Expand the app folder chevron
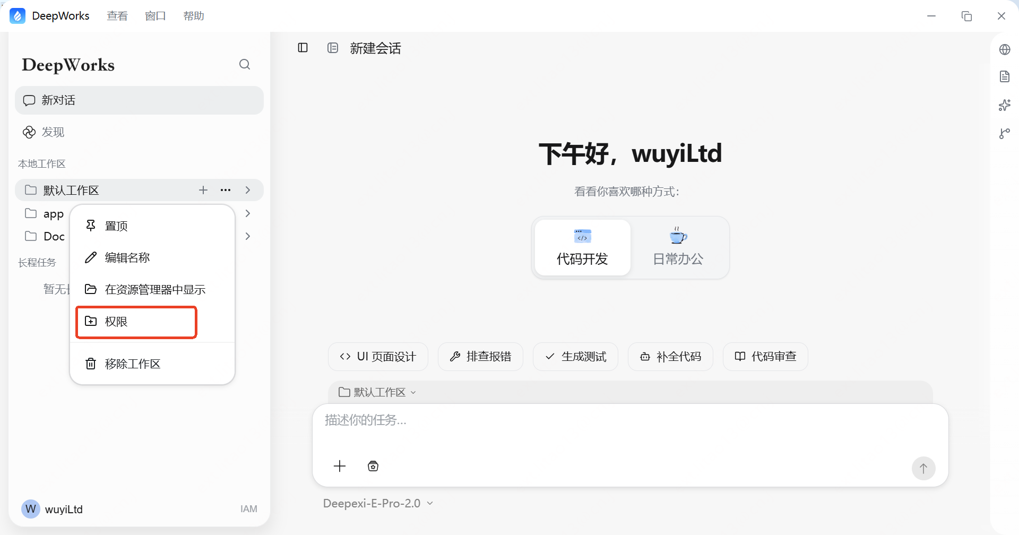The height and width of the screenshot is (535, 1019). coord(248,213)
